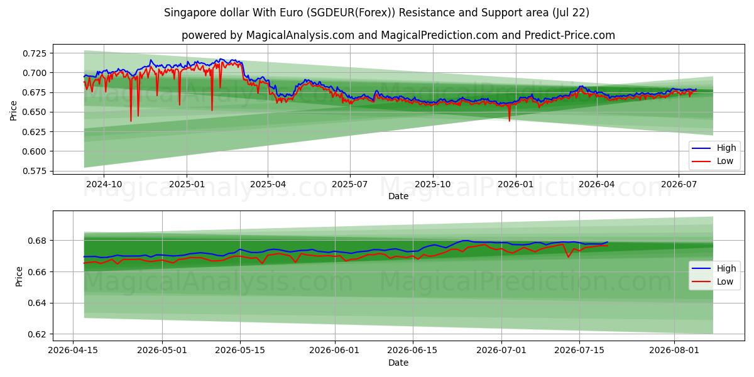
Task: Click the 2025-01 date tick label
Action: pyautogui.click(x=187, y=184)
